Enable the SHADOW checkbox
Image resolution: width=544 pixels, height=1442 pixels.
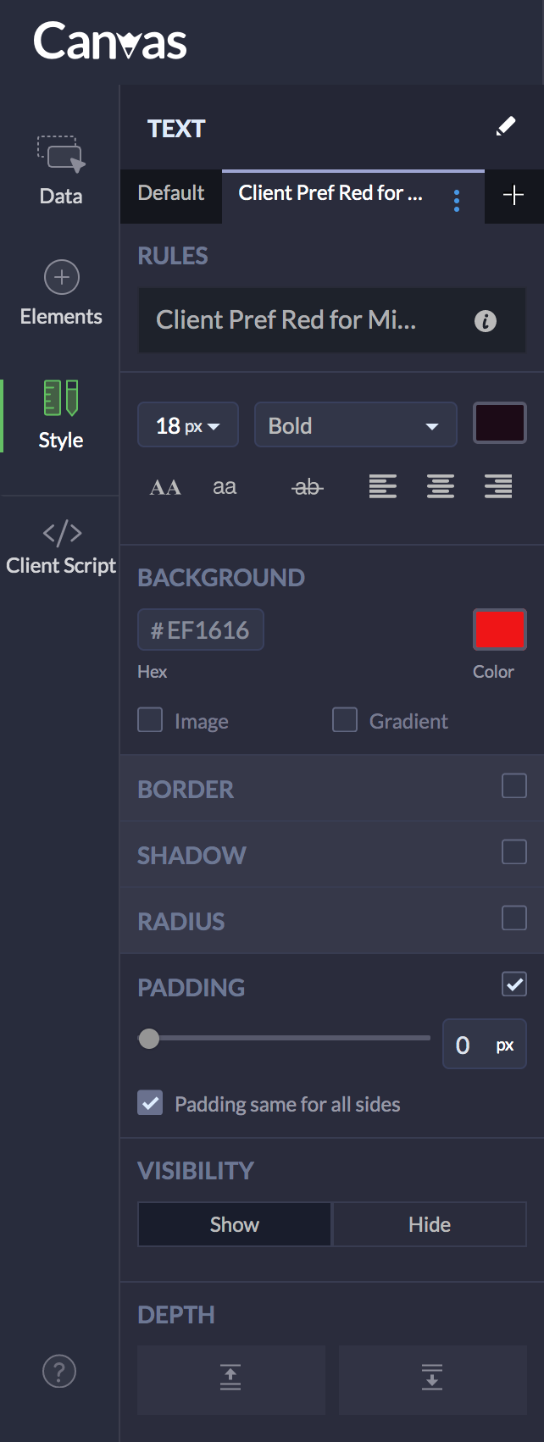(514, 852)
